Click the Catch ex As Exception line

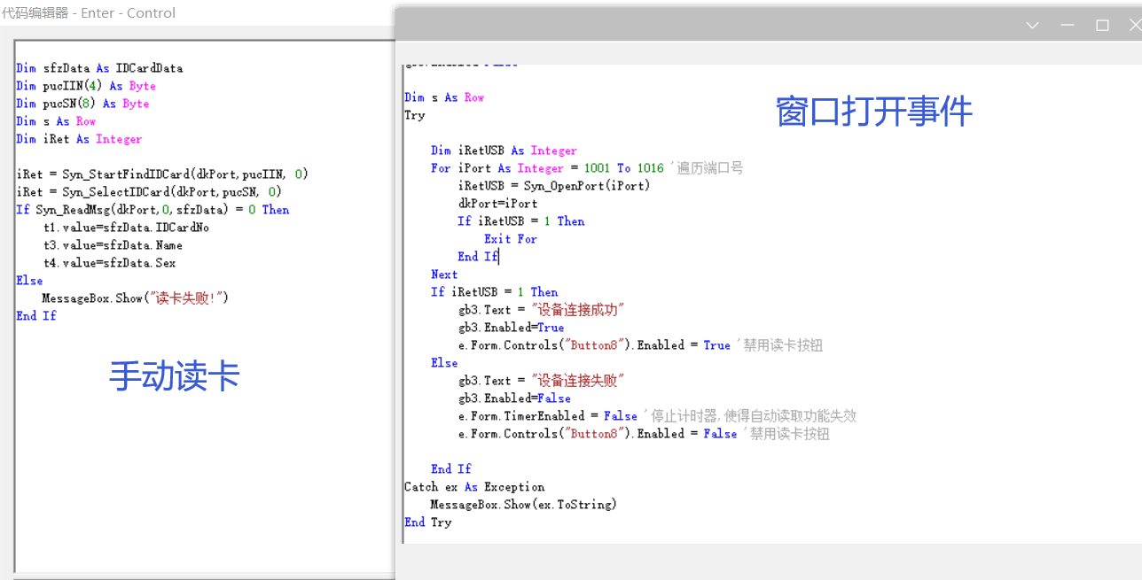pos(474,487)
